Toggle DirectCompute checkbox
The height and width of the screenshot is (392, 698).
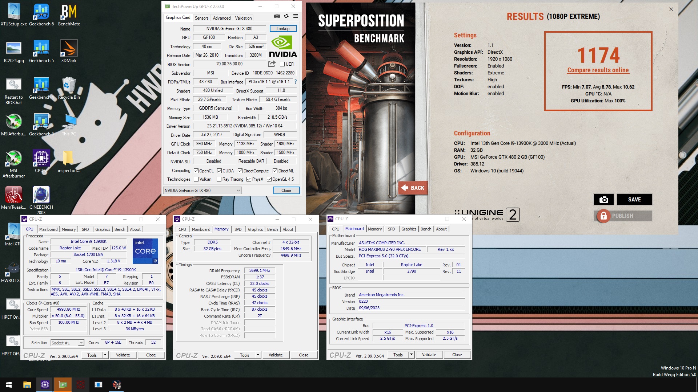click(240, 171)
